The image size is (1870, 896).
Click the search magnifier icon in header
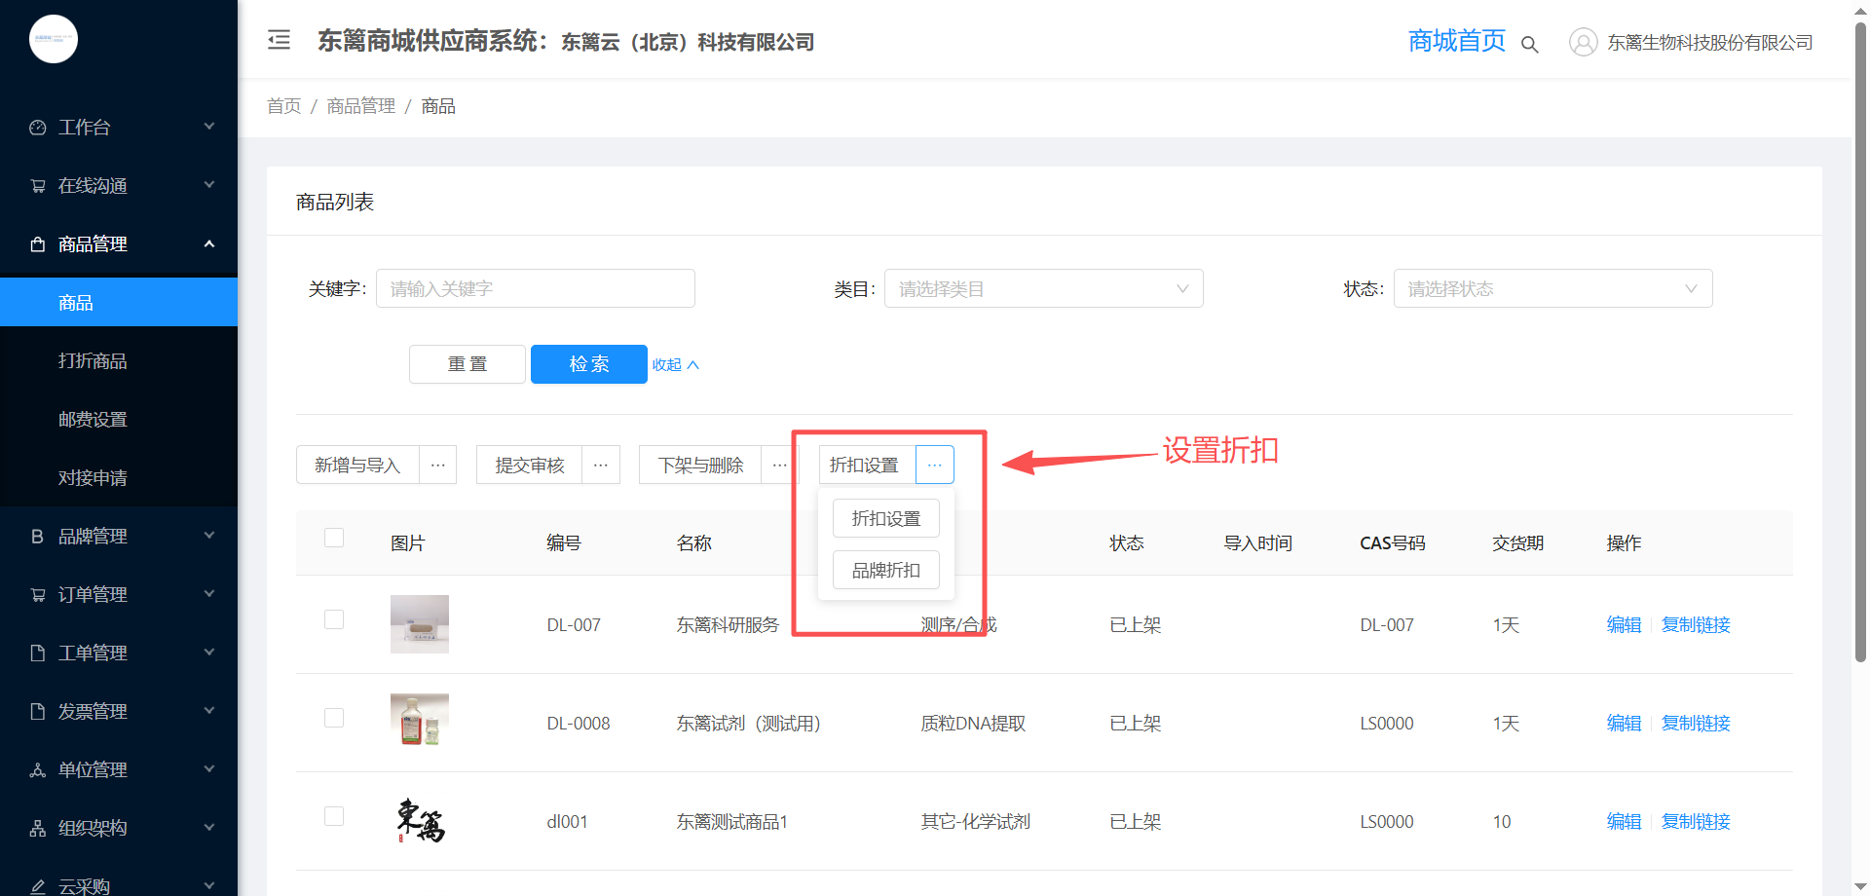[x=1530, y=44]
